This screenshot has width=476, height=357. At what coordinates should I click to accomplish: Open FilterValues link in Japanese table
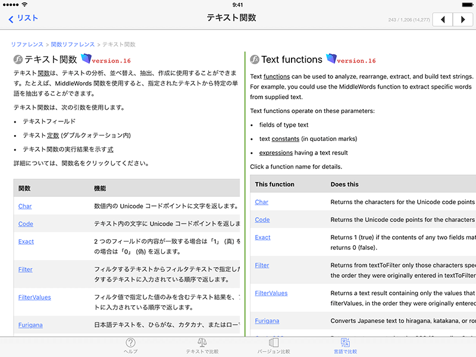pos(35,297)
